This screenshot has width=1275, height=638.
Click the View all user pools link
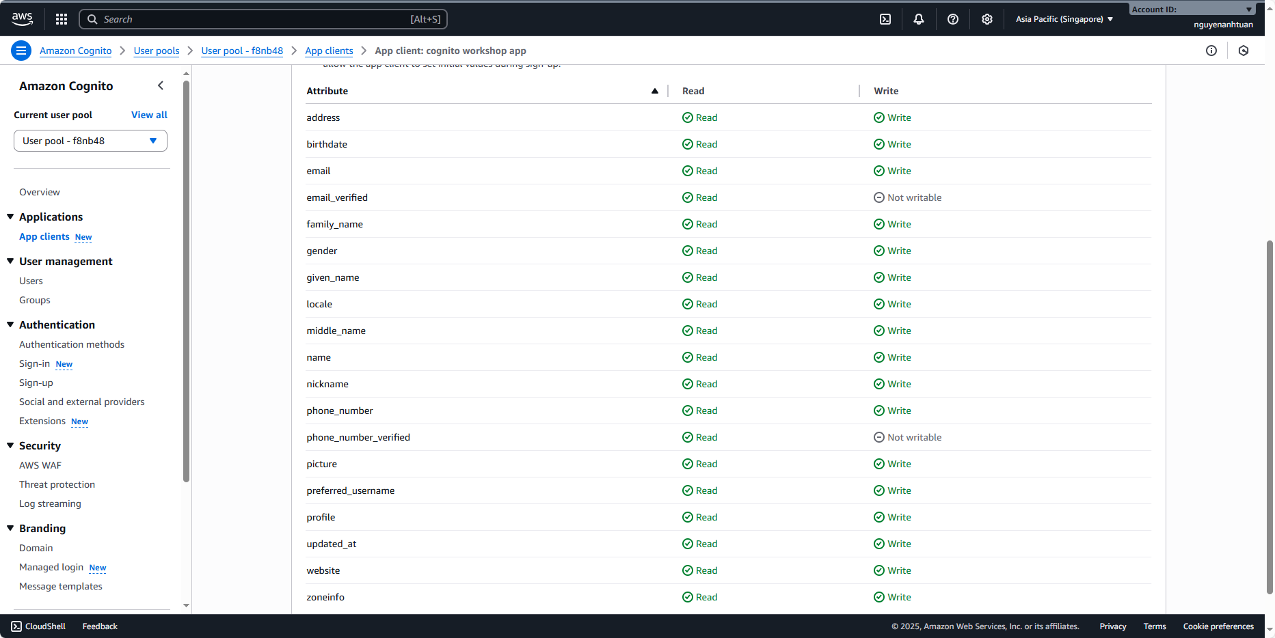[x=149, y=115]
